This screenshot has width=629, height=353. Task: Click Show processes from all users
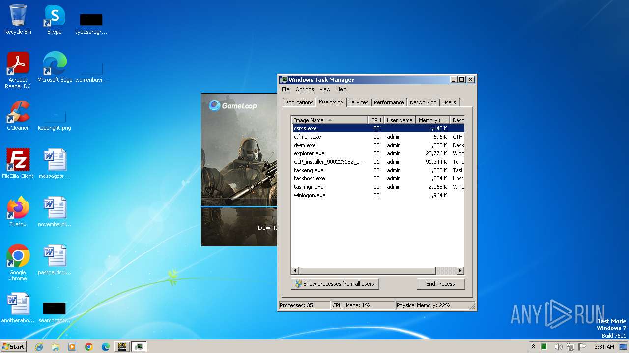click(335, 284)
